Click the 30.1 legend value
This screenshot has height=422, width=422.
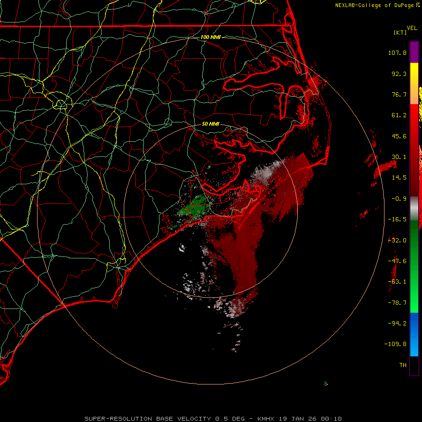tap(399, 157)
